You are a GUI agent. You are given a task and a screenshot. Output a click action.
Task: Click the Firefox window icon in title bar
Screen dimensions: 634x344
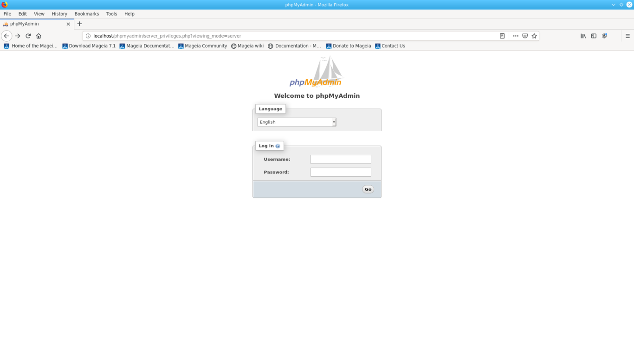click(5, 5)
